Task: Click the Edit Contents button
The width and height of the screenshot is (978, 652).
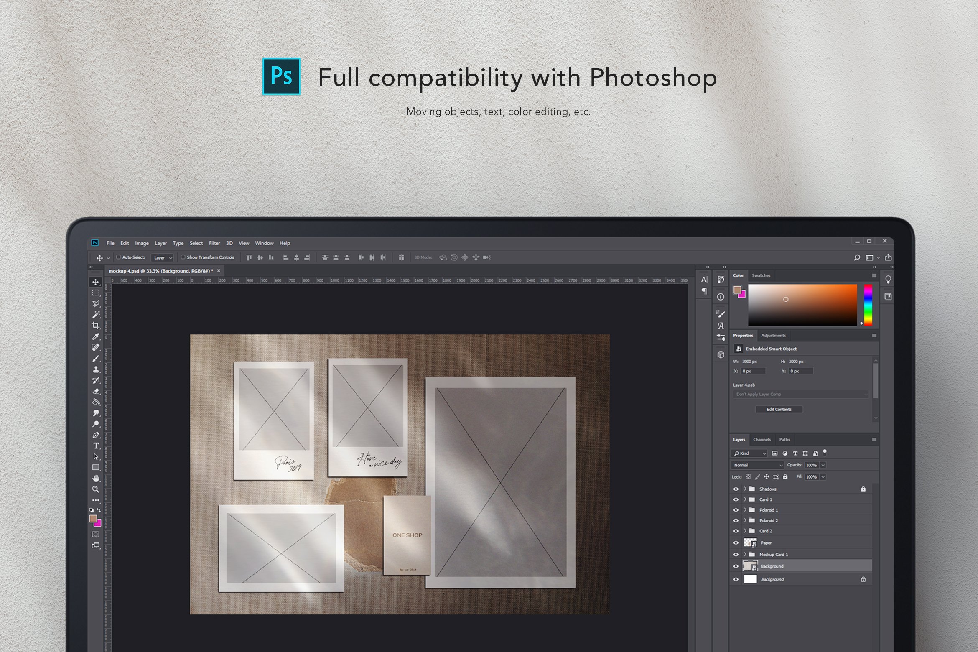Action: 779,410
